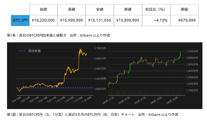Click the 1,660万円 axis label
Viewport: 207px width, 120px height.
coord(100,69)
